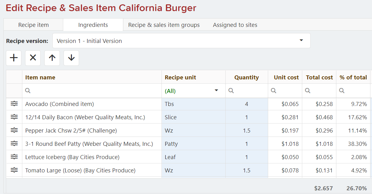The height and width of the screenshot is (194, 372).
Task: Expand the Recipe unit (All) filter
Action: tap(216, 91)
